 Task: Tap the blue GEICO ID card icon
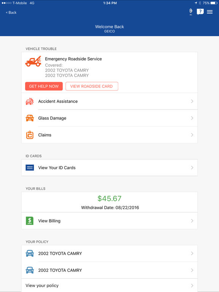(30, 168)
